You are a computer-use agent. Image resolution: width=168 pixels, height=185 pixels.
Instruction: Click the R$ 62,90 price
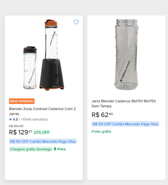102,115
